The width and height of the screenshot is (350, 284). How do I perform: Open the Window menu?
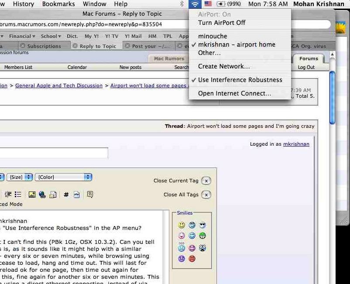[x=94, y=4]
